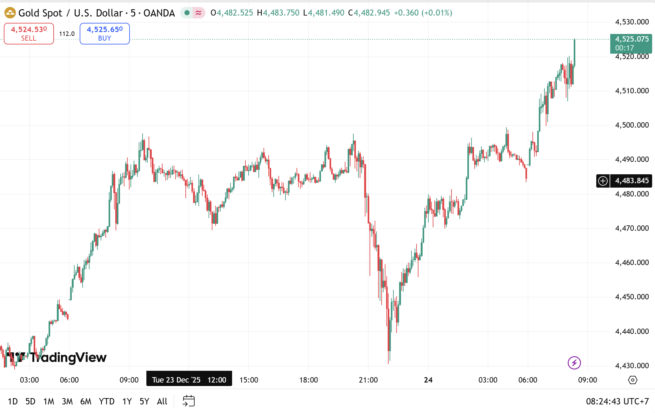
Task: Open the timezone menu showing UTC+7
Action: [x=617, y=402]
